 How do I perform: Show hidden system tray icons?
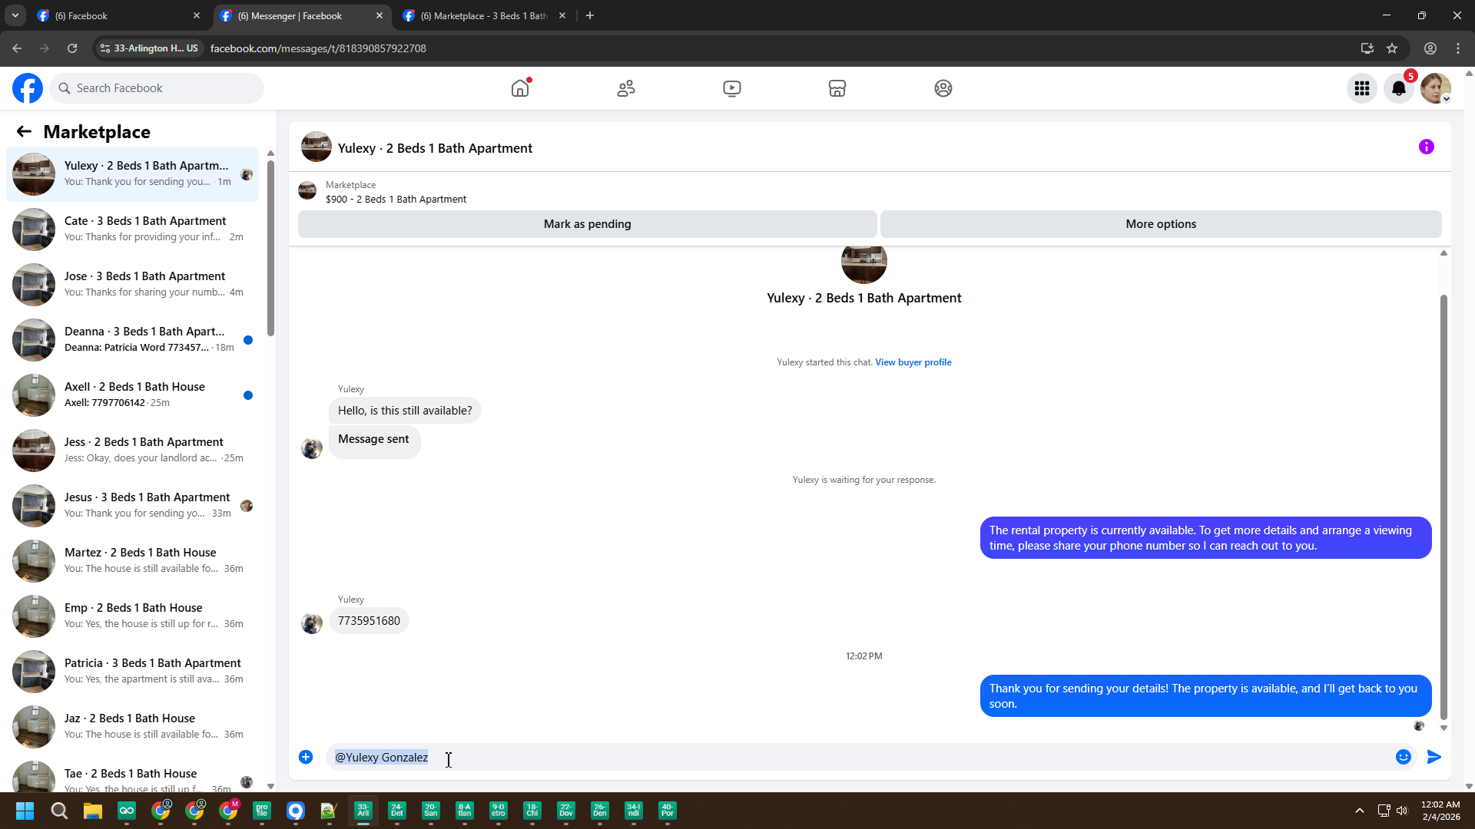(1359, 811)
